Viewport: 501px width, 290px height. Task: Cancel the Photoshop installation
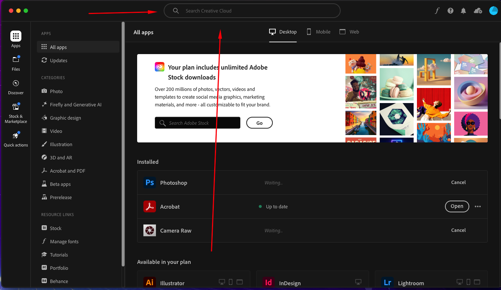[458, 183]
